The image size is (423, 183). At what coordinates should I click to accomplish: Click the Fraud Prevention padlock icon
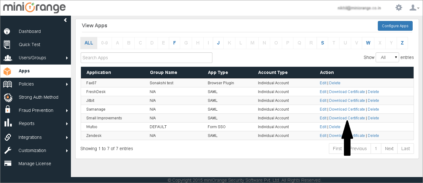pos(8,110)
